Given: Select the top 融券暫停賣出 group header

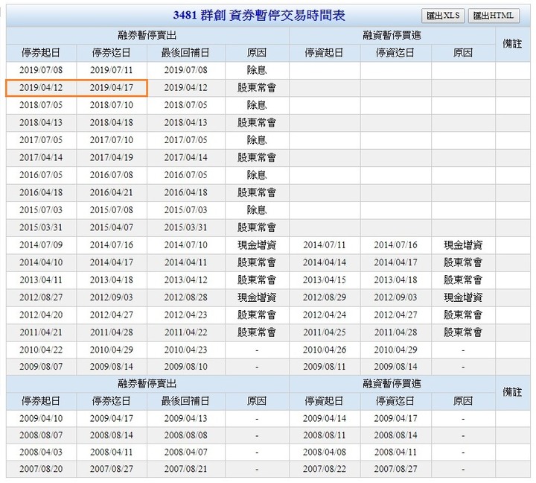Looking at the screenshot, I should 147,35.
